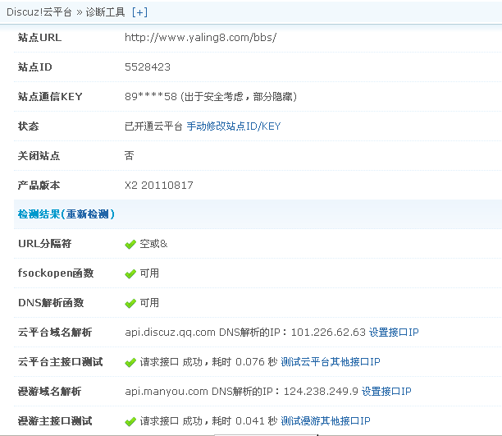This screenshot has height=436, width=502.
Task: Click the 已开通云平台 status text
Action: pyautogui.click(x=153, y=126)
